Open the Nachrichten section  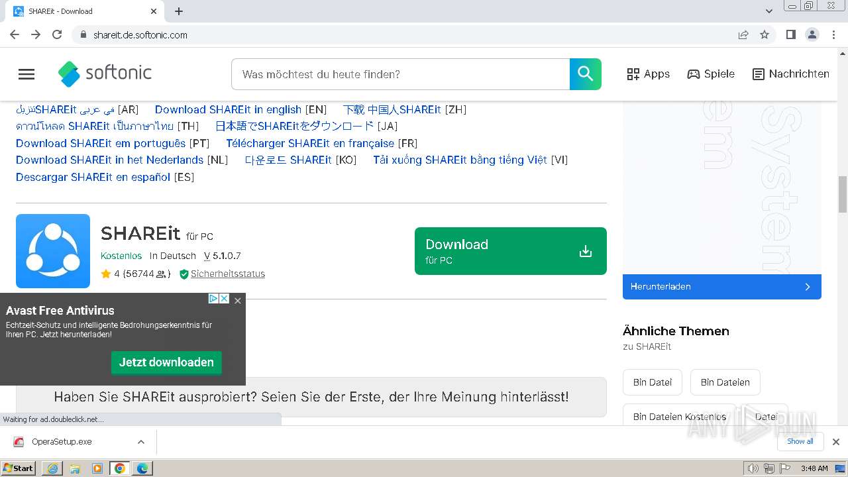791,74
